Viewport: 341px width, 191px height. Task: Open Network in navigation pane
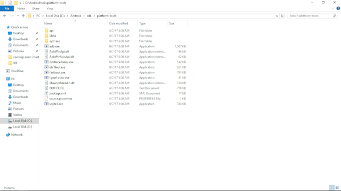click(17, 134)
